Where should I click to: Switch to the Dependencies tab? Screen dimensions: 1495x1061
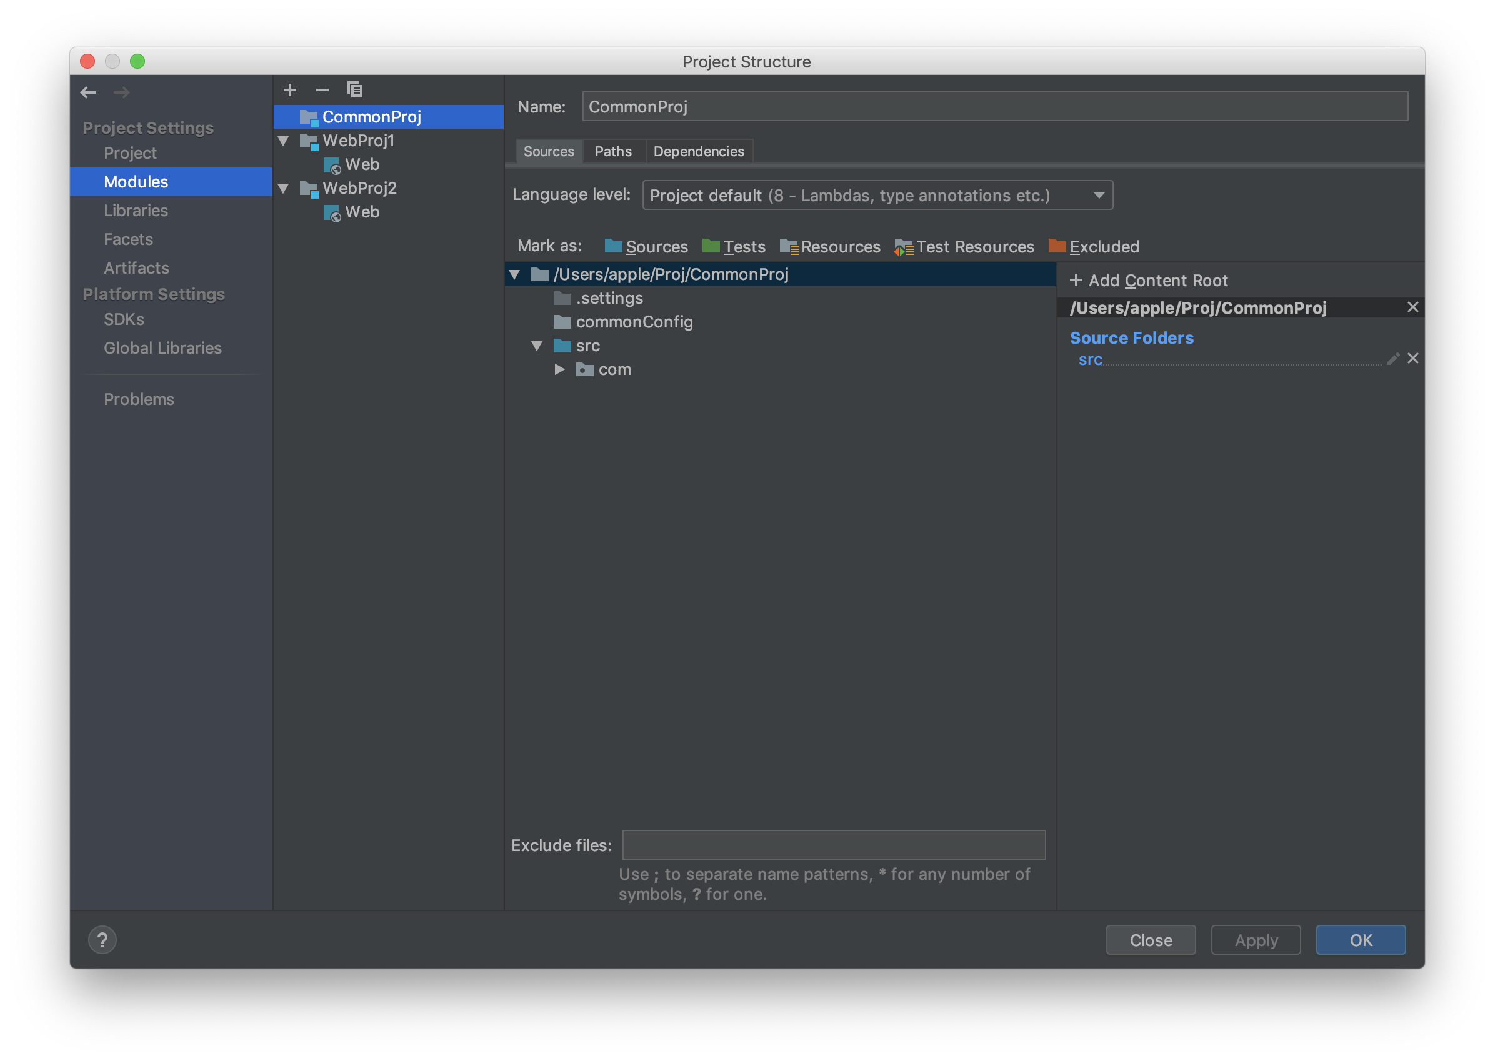pyautogui.click(x=699, y=152)
